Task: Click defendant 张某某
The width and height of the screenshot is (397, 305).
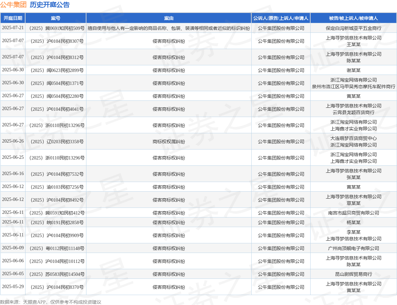Action: click(353, 177)
